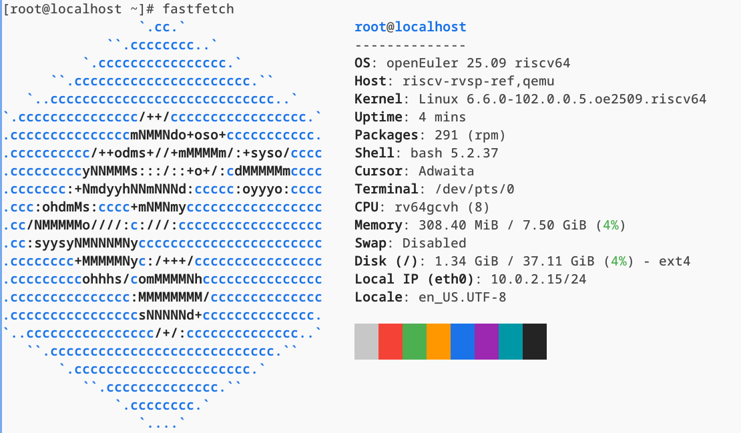Click the root@localhost header in blue
The width and height of the screenshot is (741, 433).
click(410, 27)
